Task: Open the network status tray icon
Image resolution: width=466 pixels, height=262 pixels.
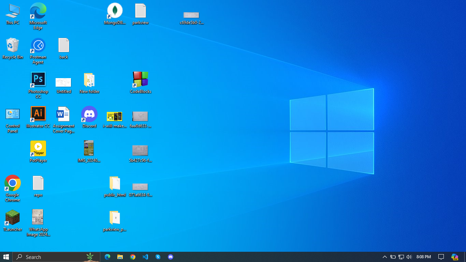Action: click(401, 257)
